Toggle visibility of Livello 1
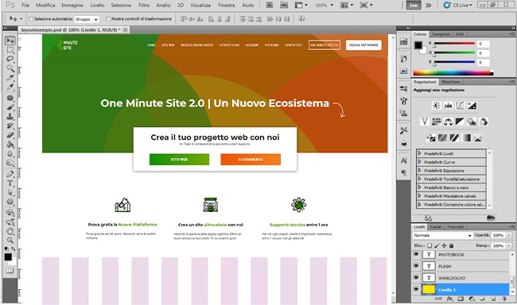 click(416, 290)
